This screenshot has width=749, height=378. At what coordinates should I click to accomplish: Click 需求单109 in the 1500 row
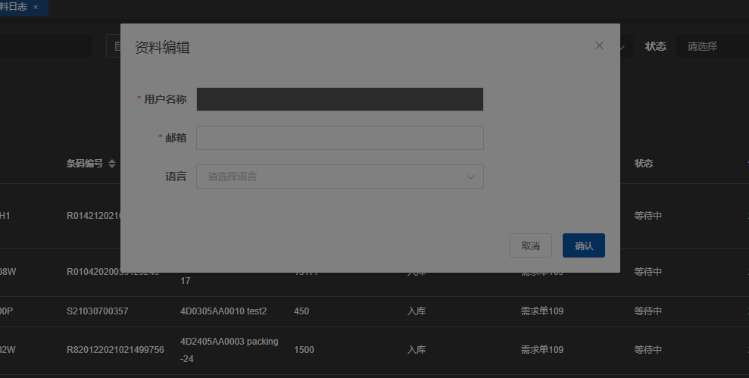[x=542, y=350]
